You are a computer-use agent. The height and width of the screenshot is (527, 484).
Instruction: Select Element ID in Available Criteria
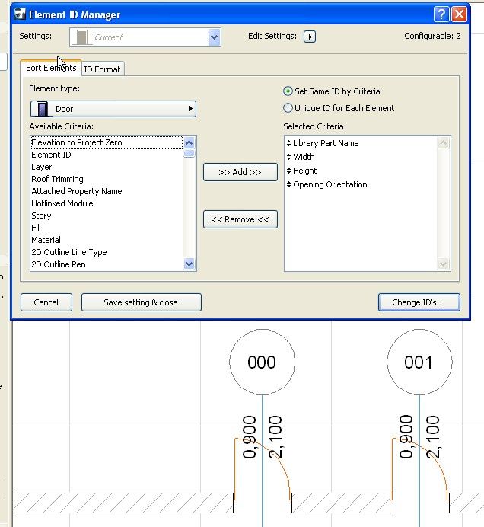[x=107, y=155]
